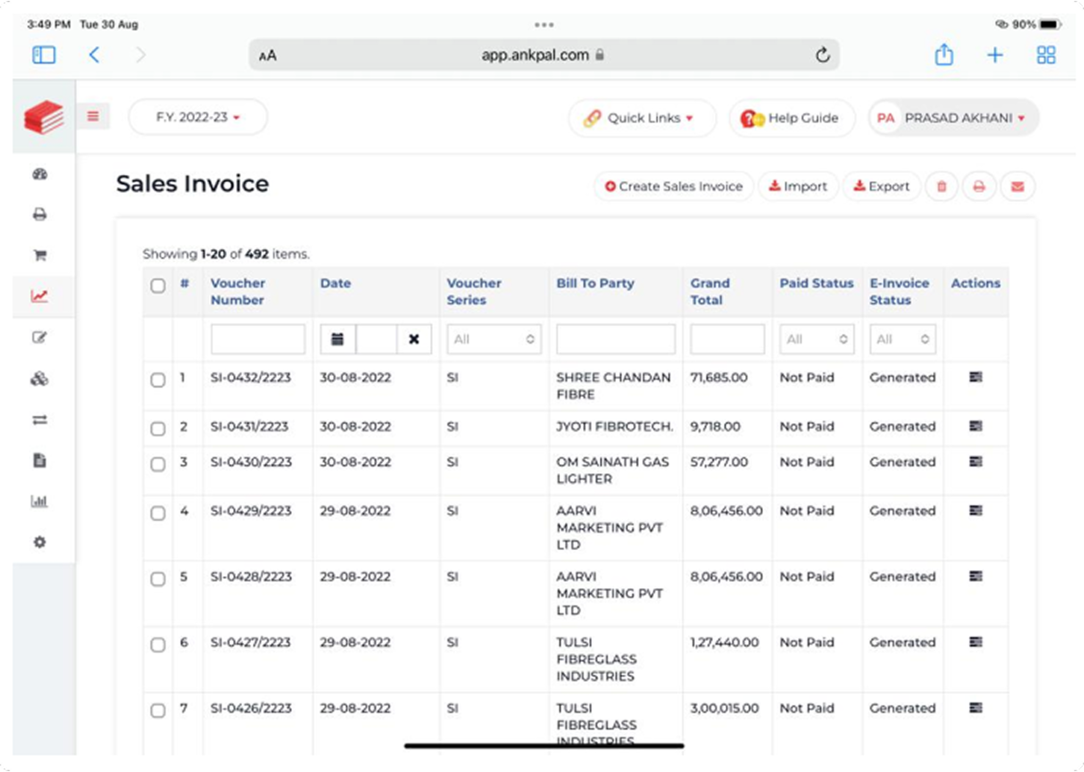Click the Bill To Party filter field
This screenshot has width=1084, height=772.
tap(616, 339)
